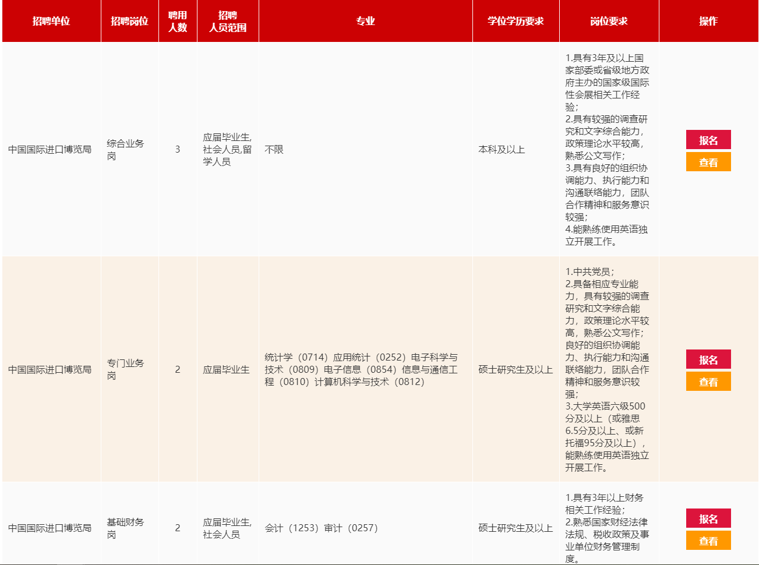
Task: Click the 招聘单位 column header
Action: click(x=51, y=21)
